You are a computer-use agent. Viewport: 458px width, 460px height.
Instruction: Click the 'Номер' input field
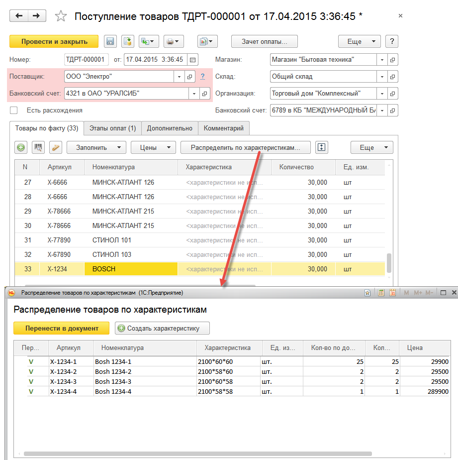pos(86,60)
